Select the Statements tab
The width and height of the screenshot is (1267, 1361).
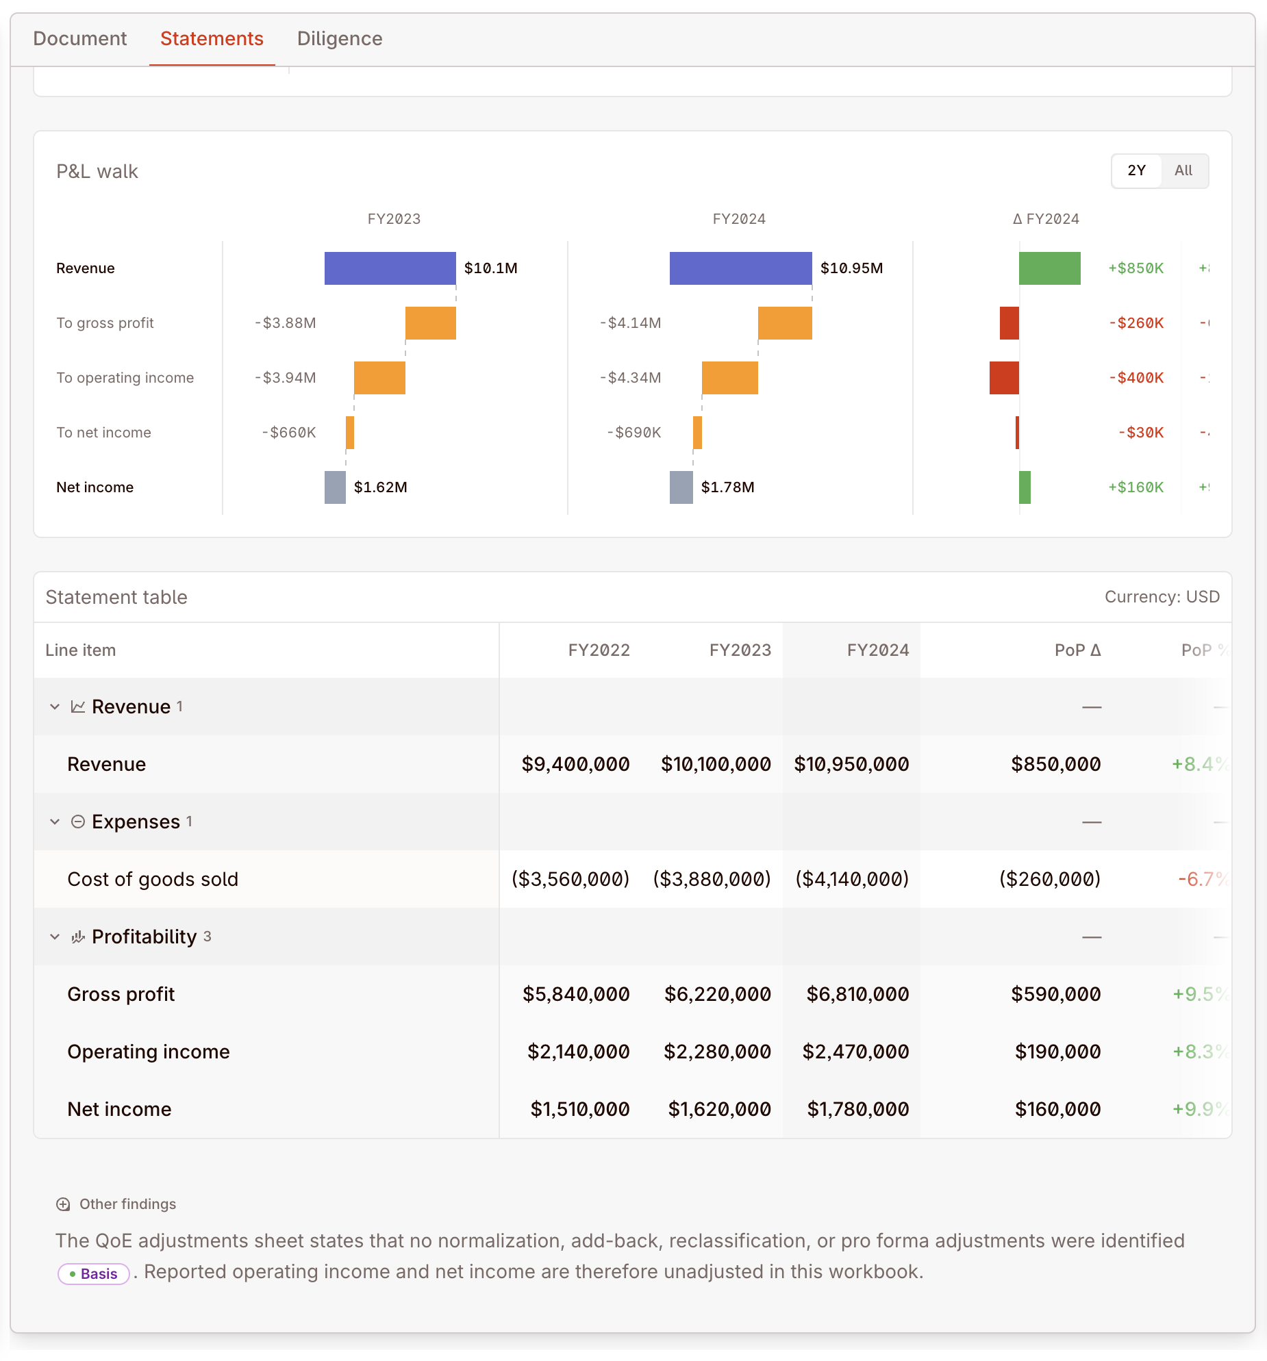[x=211, y=38]
